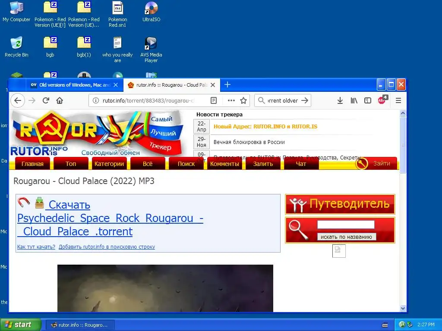
Task: Open Recycle Bin desktop icon
Action: (16, 47)
